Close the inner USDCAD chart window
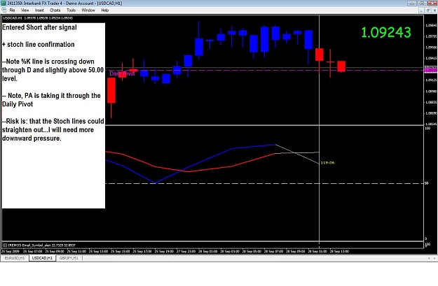Image resolution: width=438 pixels, height=286 pixels. (434, 10)
